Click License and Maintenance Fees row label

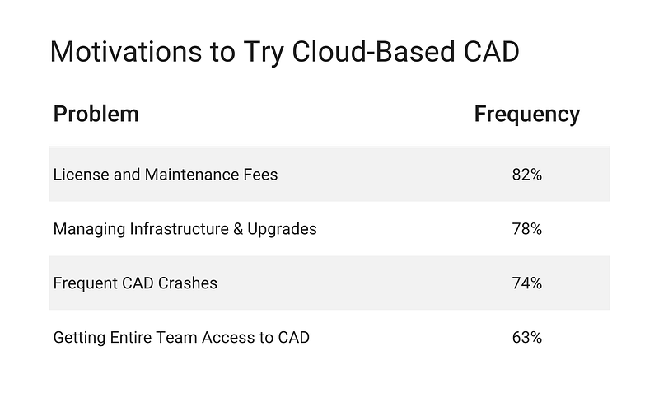[166, 175]
